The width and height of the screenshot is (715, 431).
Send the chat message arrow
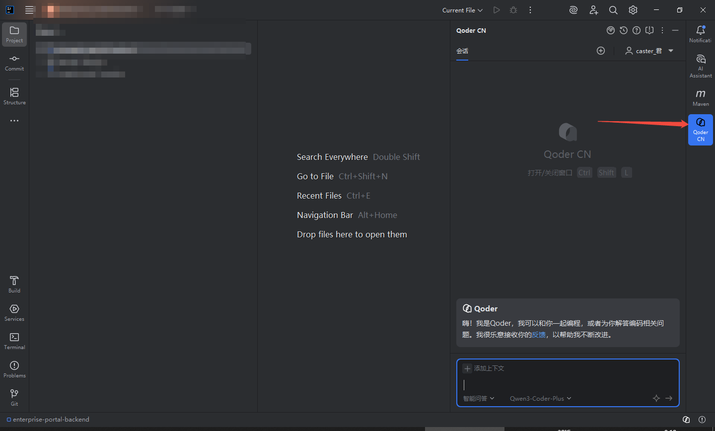click(669, 398)
